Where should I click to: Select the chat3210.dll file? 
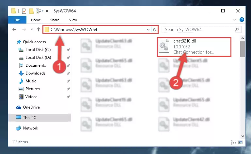click(x=194, y=47)
